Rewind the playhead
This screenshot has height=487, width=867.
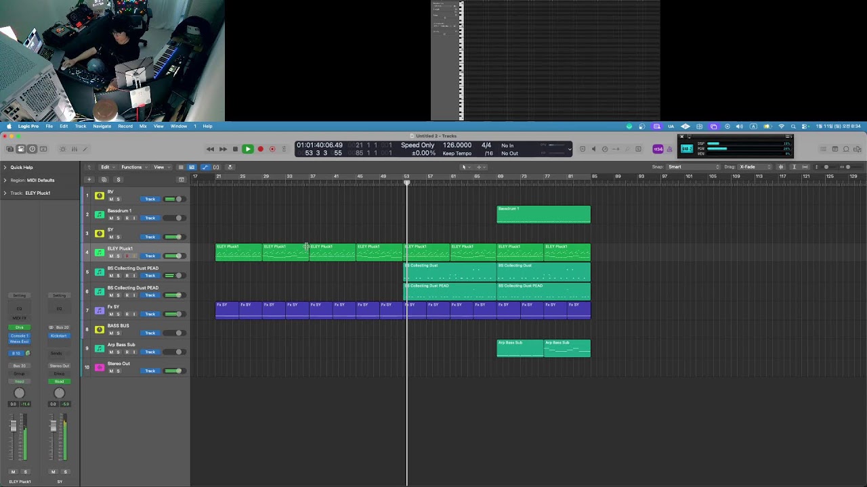[x=210, y=149]
